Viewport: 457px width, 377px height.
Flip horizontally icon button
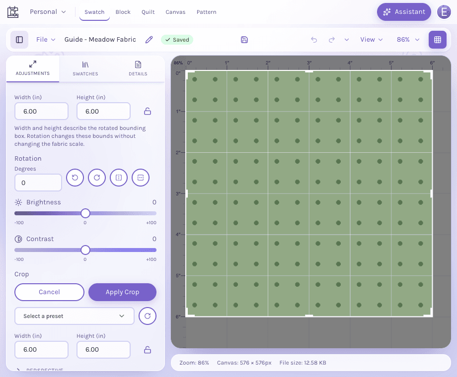click(x=119, y=178)
